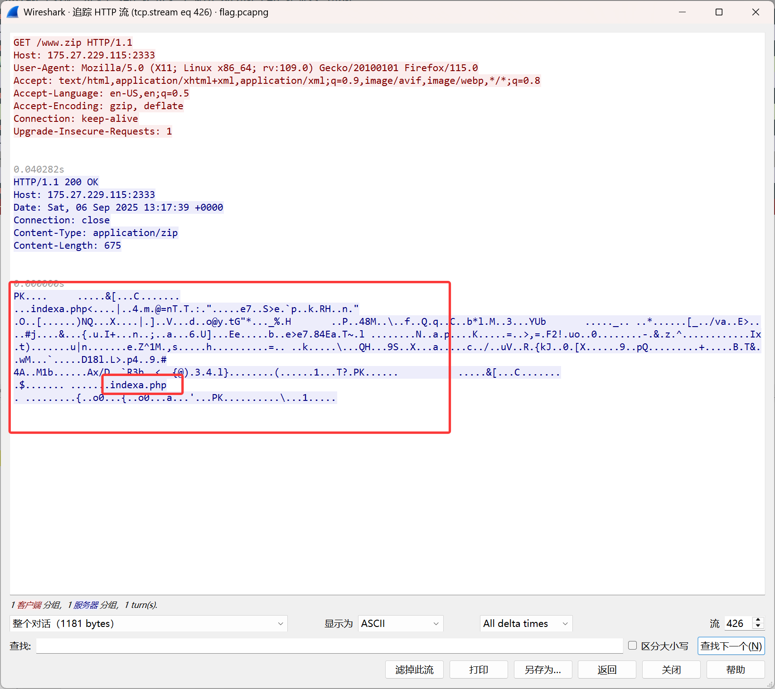Click the 返回 button
This screenshot has height=689, width=775.
tap(607, 670)
